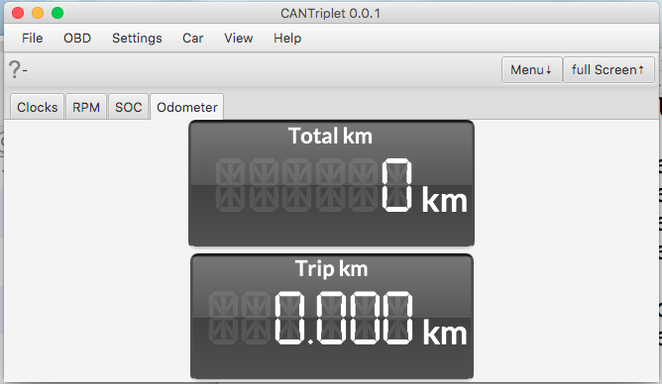
Task: Open the Car menu
Action: coord(193,39)
